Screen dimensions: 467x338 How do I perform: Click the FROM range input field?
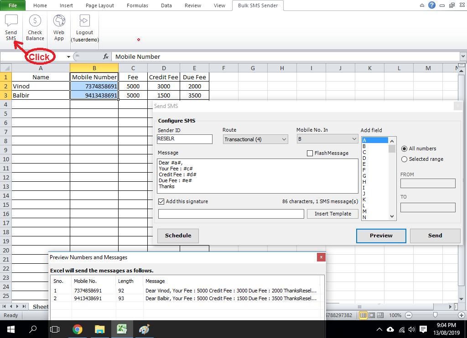pyautogui.click(x=428, y=183)
